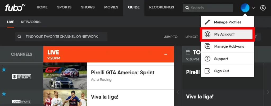The height and width of the screenshot is (106, 271).
Task: Switch to the Live tab
Action: (x=10, y=22)
